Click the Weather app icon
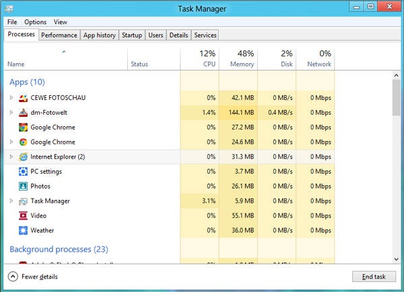 coord(23,231)
